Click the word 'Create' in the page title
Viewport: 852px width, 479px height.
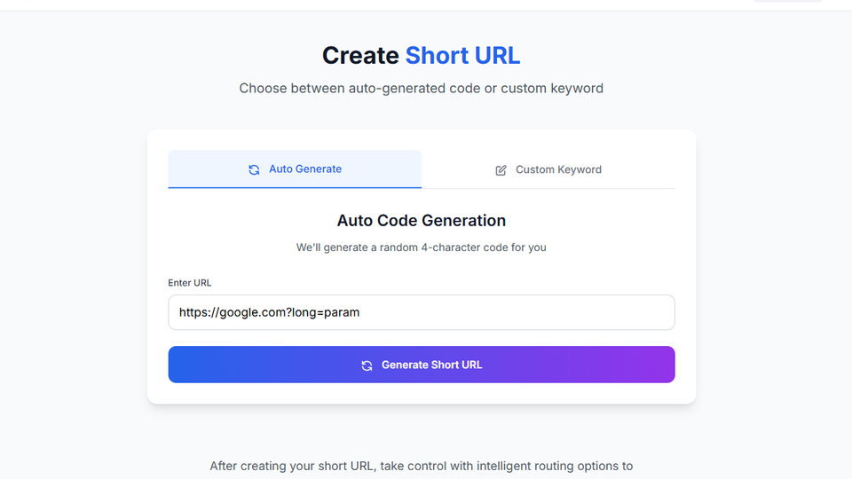click(360, 56)
